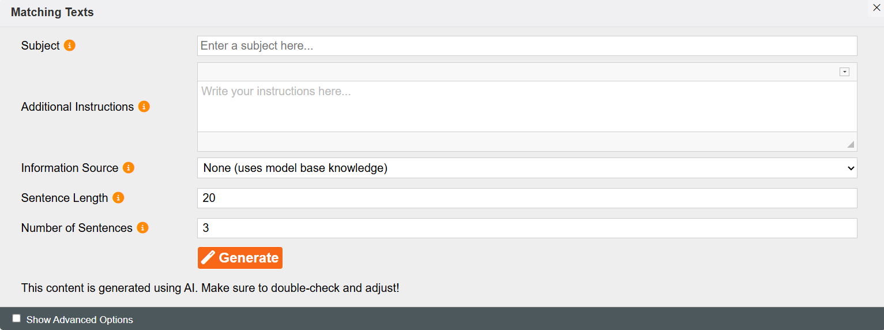This screenshot has height=330, width=884.
Task: Select the Sentence Length field showing 20
Action: (527, 198)
